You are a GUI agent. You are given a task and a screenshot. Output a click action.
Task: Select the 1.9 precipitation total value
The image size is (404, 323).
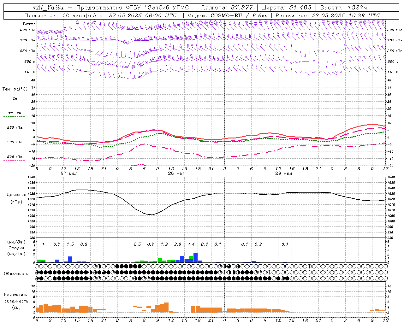[164, 244]
